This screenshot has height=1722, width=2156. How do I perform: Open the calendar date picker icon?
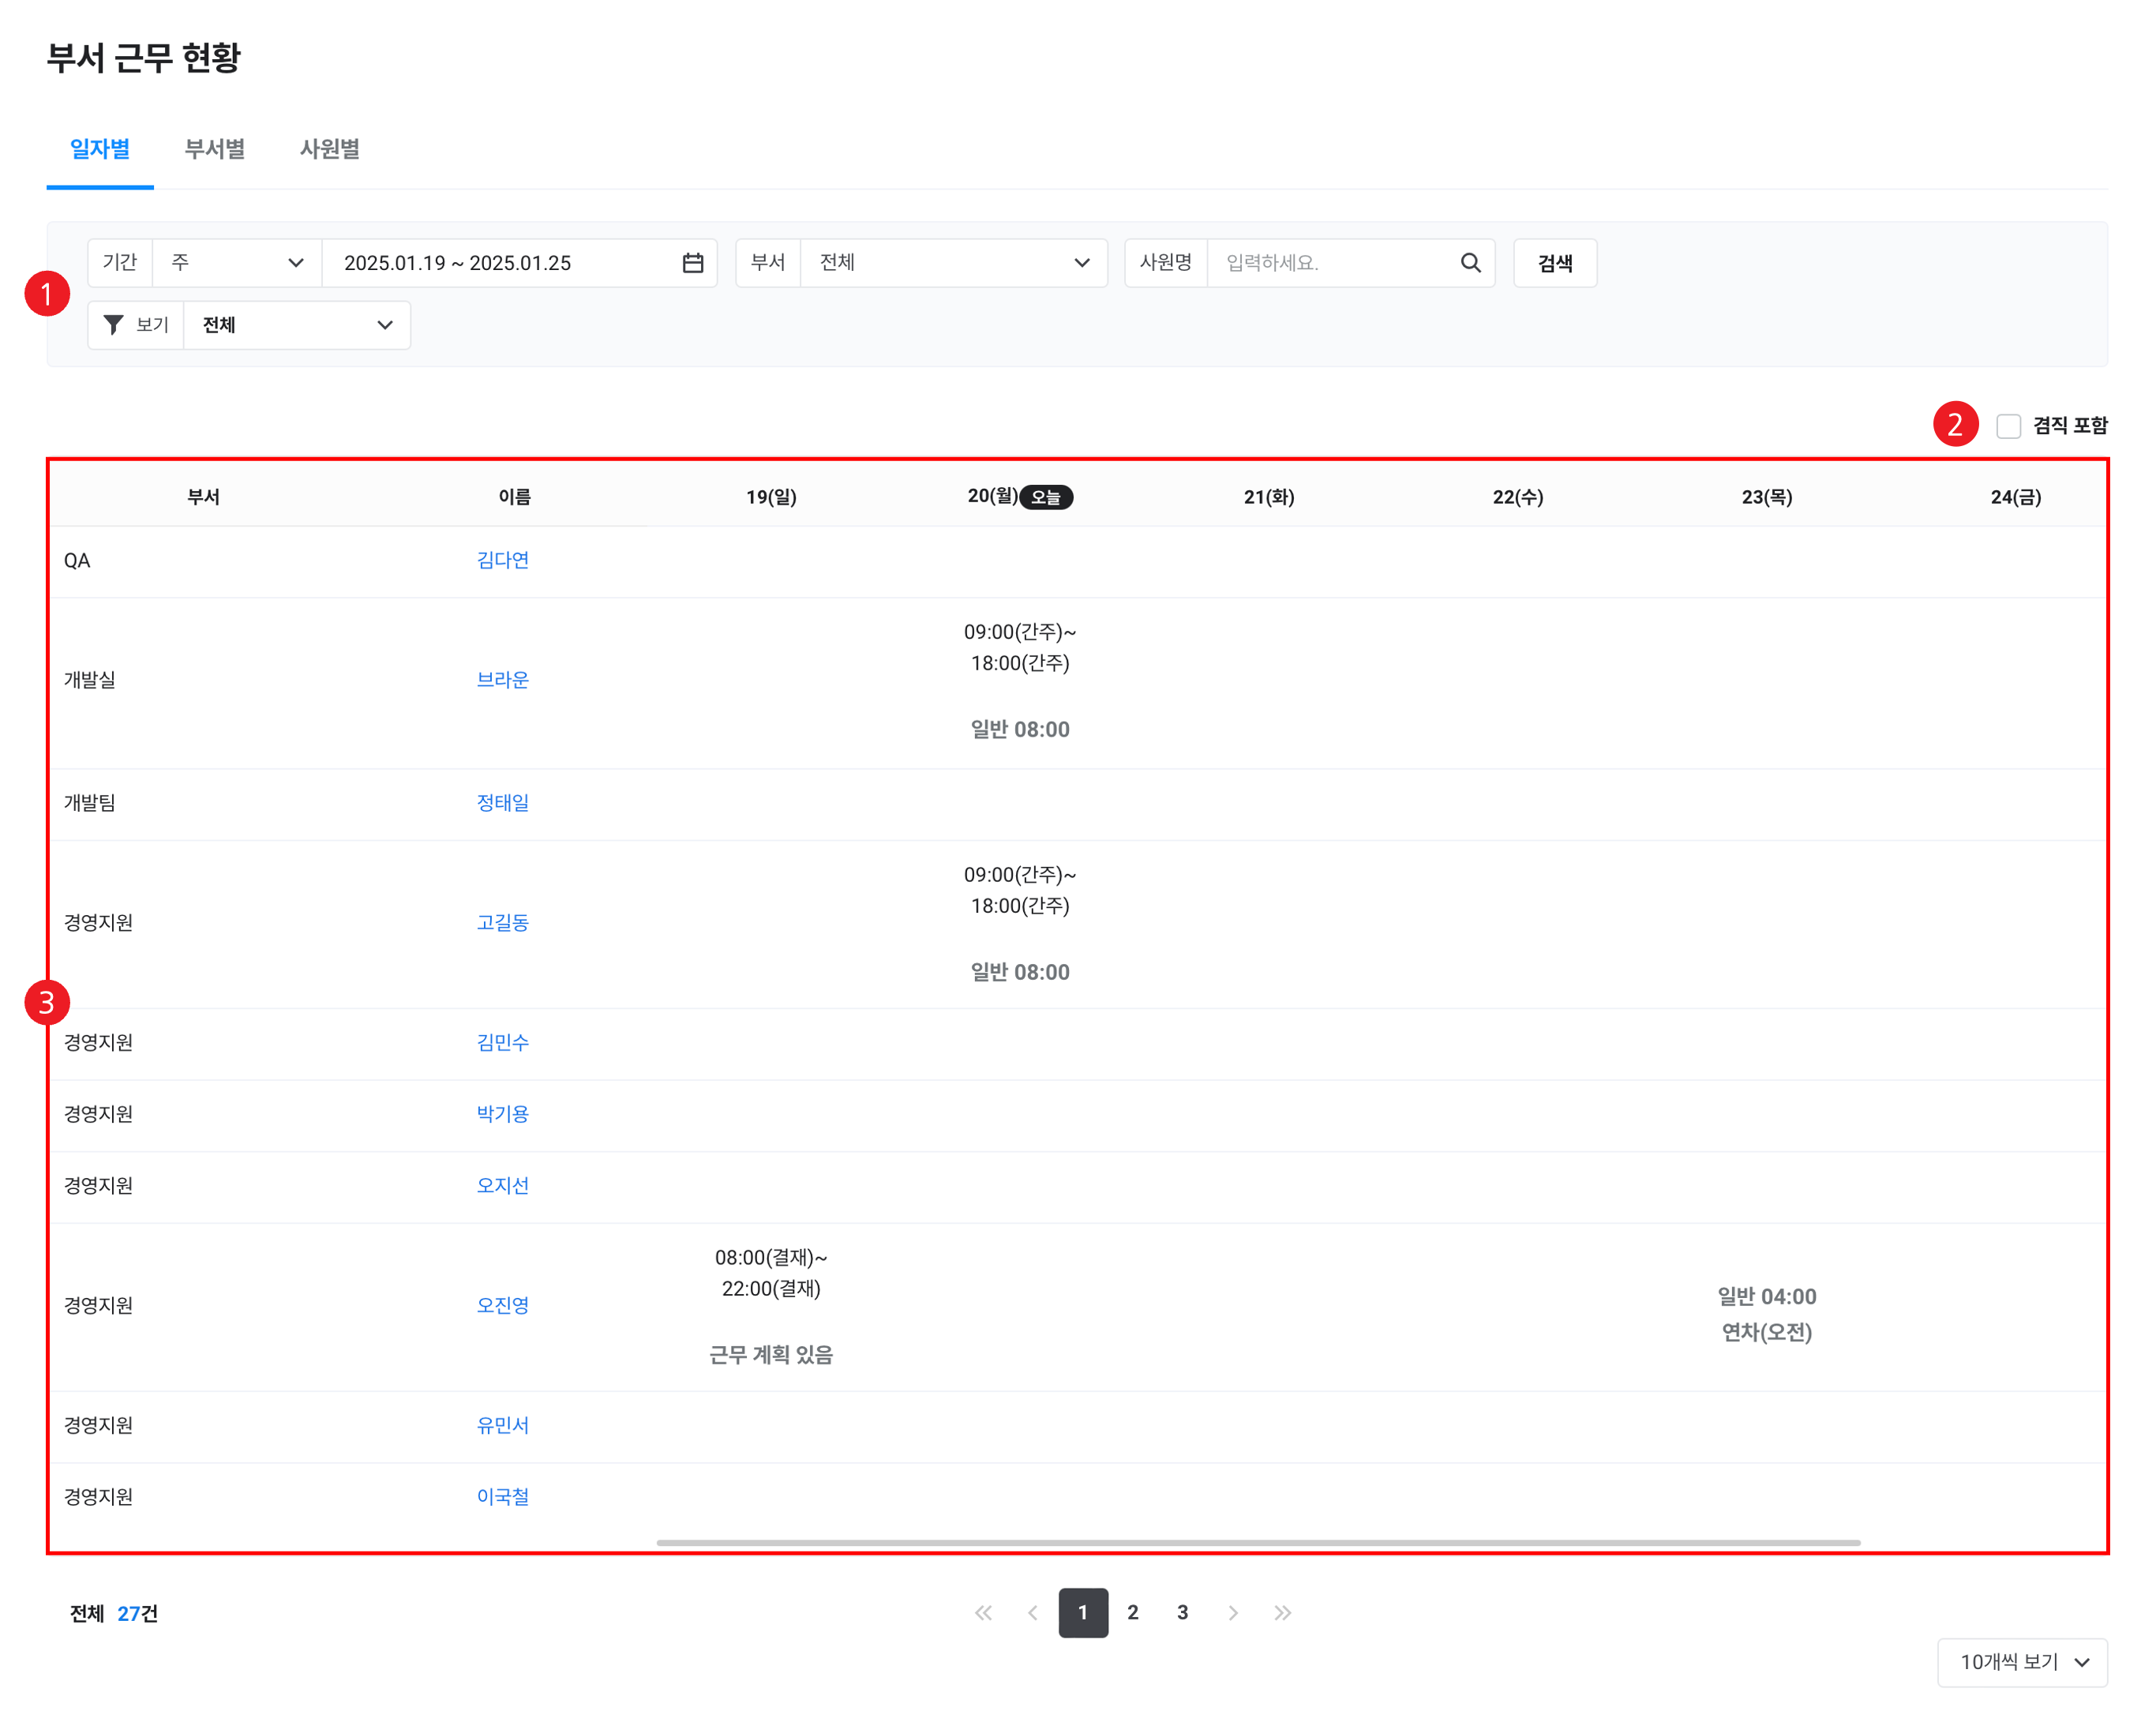point(692,263)
